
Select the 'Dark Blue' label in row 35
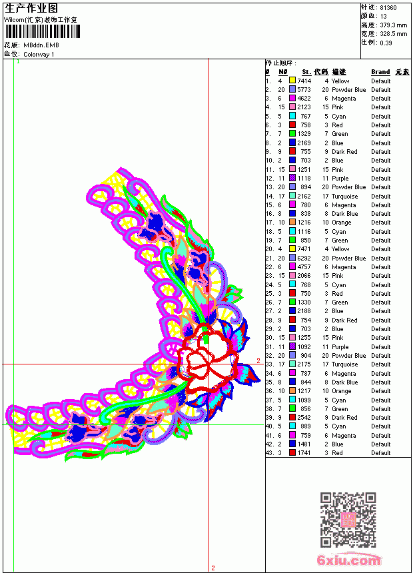[344, 382]
